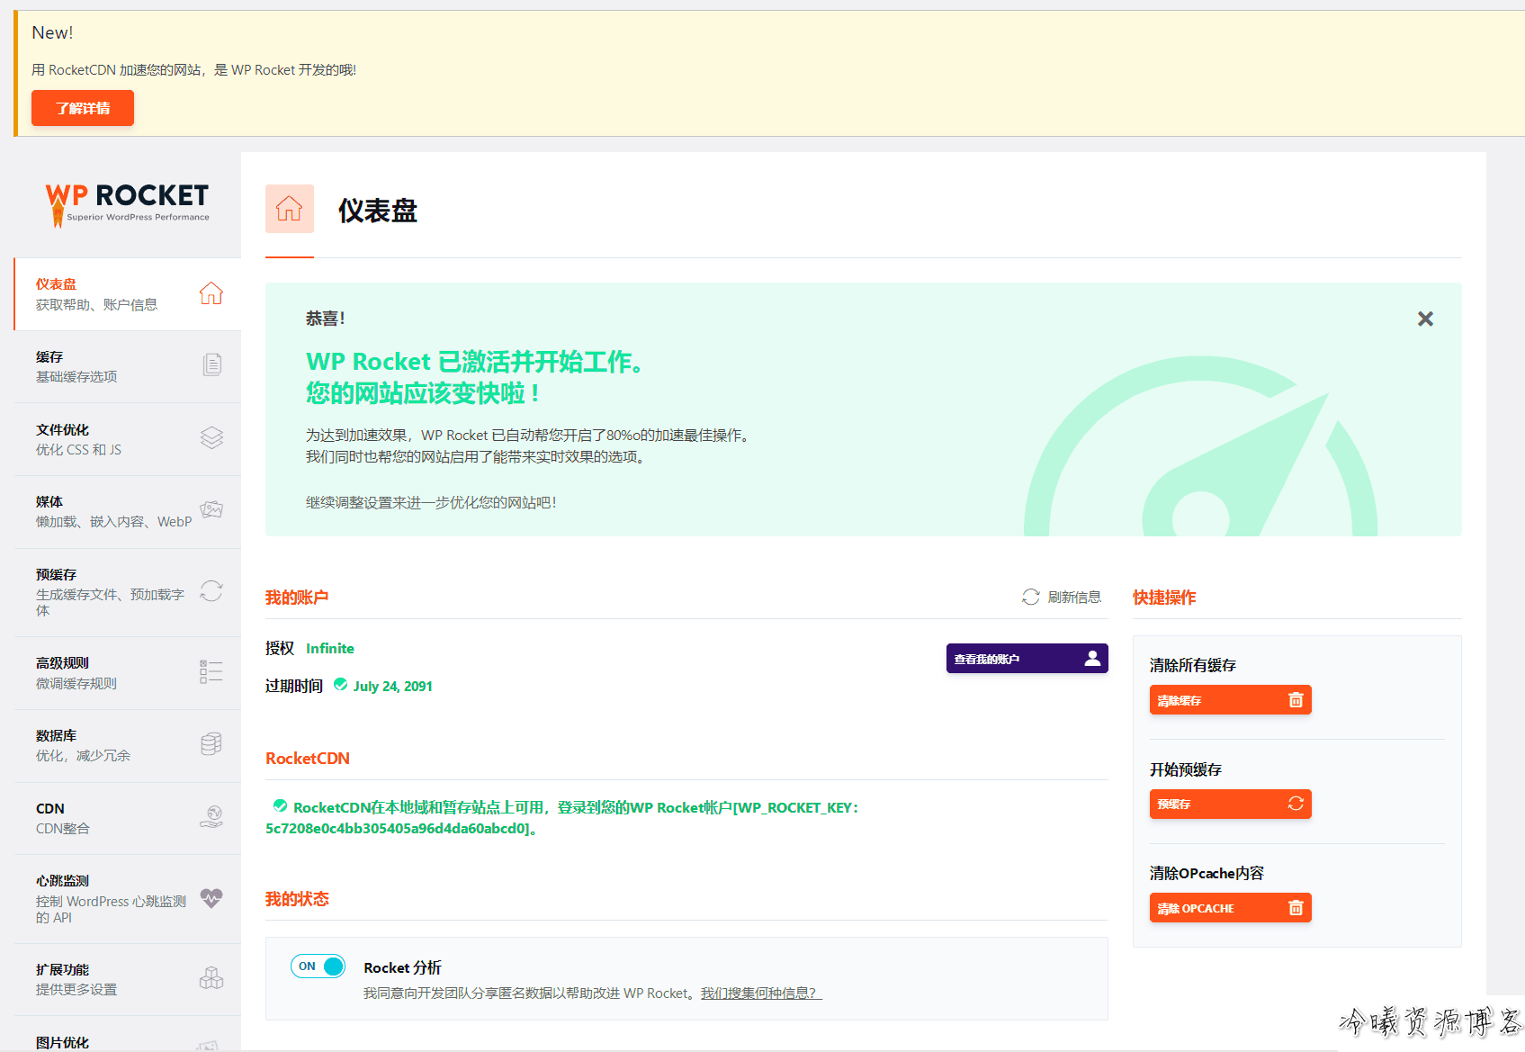Click the layers icon beside 文件优化

(211, 437)
